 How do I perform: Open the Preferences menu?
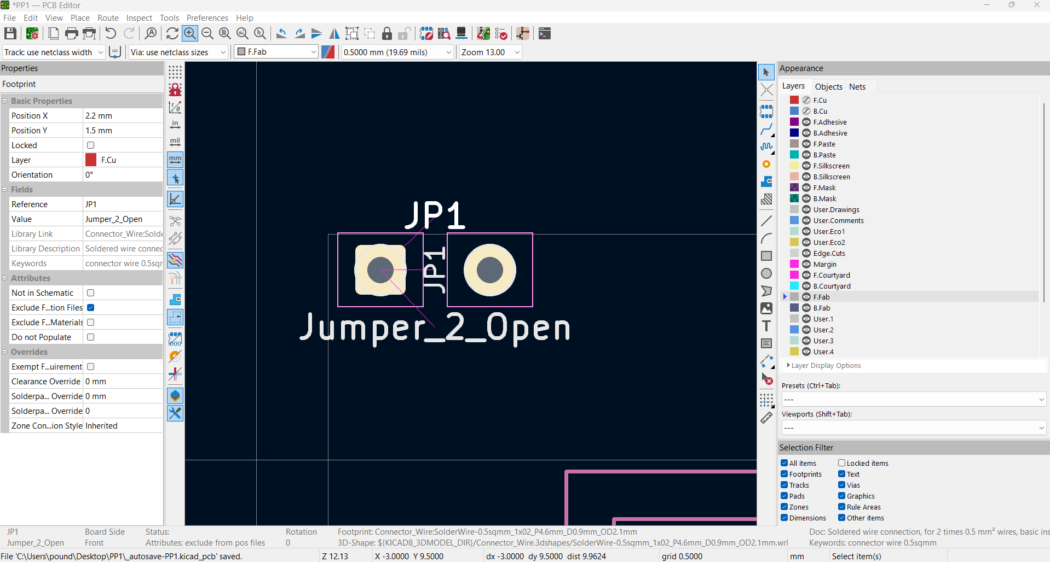[207, 17]
